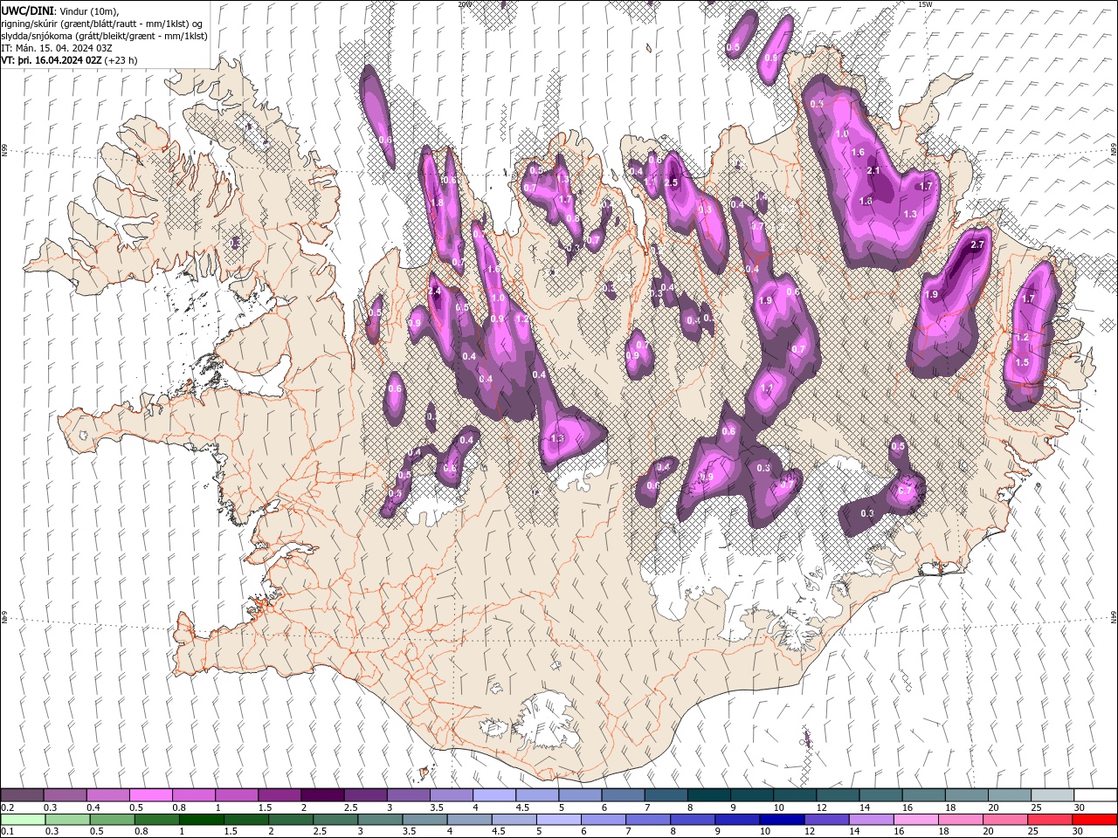Select the dark teal snow swatch labeled 8
This screenshot has width=1118, height=838.
(708, 795)
